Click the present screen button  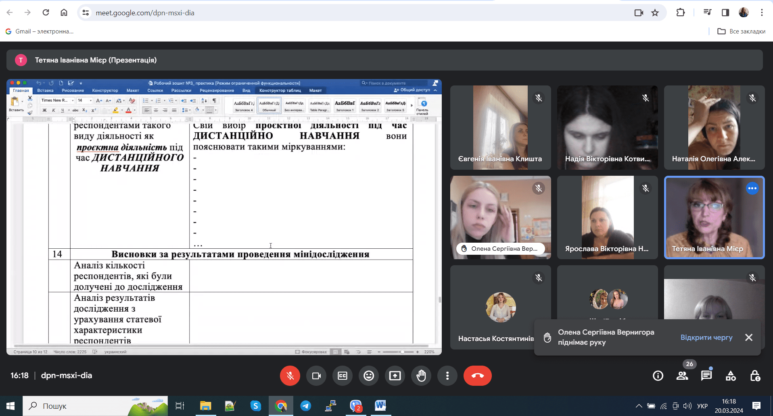395,376
